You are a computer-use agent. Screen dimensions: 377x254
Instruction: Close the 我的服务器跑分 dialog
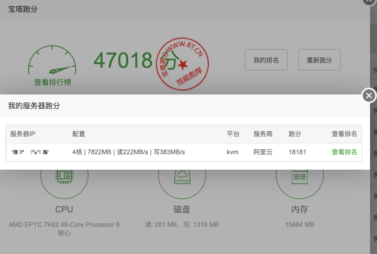[369, 95]
